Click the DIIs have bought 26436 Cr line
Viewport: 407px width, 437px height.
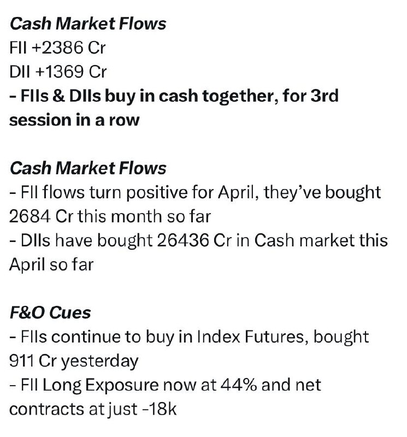coord(198,240)
